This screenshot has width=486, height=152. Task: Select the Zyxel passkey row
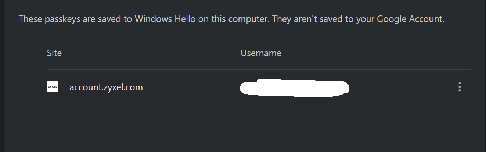[259, 87]
